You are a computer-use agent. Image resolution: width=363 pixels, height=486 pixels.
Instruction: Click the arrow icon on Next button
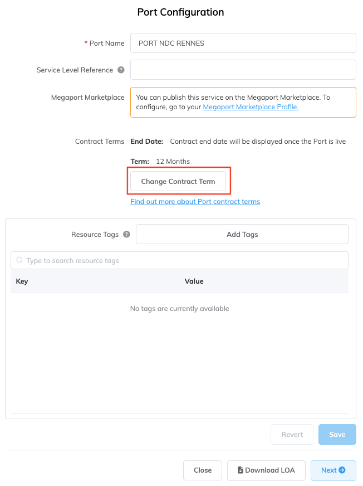(x=342, y=470)
